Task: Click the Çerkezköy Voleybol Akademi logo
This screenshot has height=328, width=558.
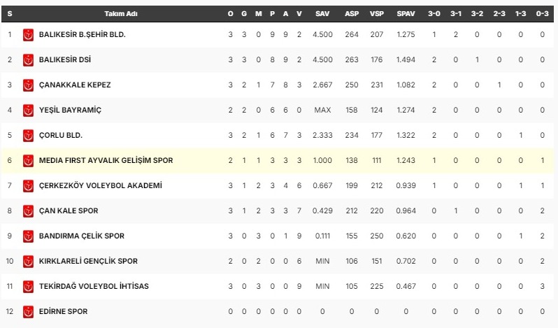Action: [x=29, y=185]
